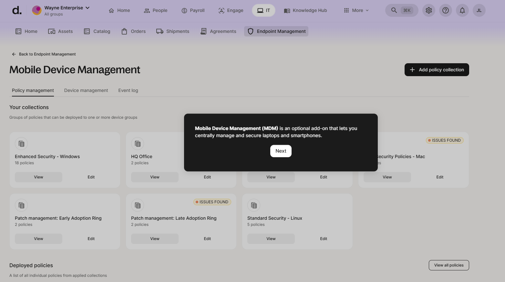Click the Add policy collection button
This screenshot has width=505, height=282.
point(437,70)
